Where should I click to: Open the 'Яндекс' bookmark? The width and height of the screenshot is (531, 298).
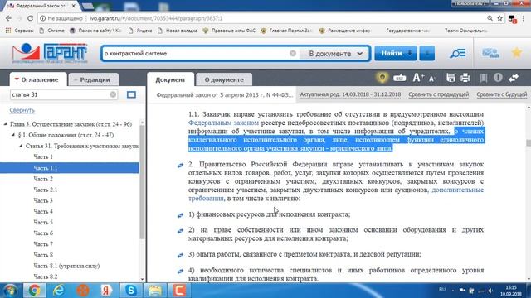[x=140, y=31]
